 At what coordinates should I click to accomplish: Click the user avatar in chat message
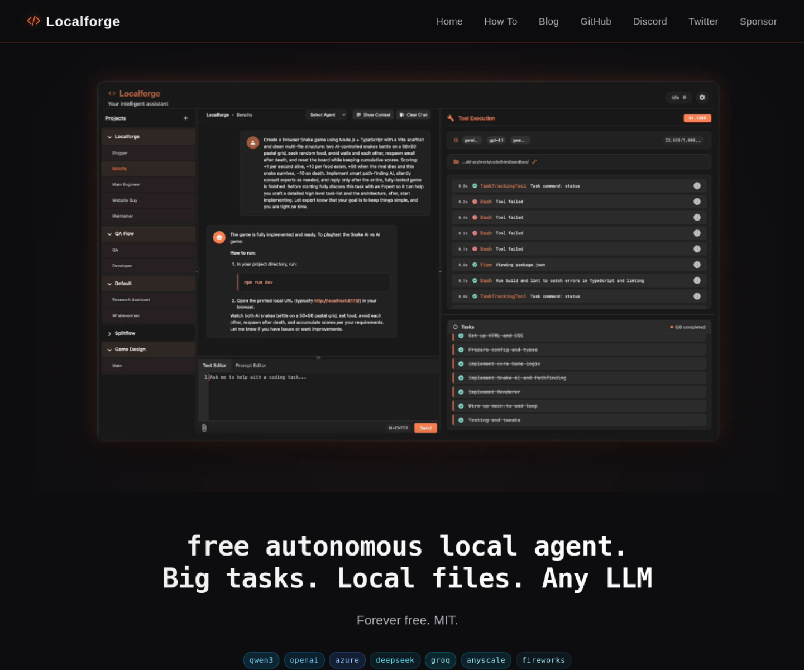[x=253, y=142]
